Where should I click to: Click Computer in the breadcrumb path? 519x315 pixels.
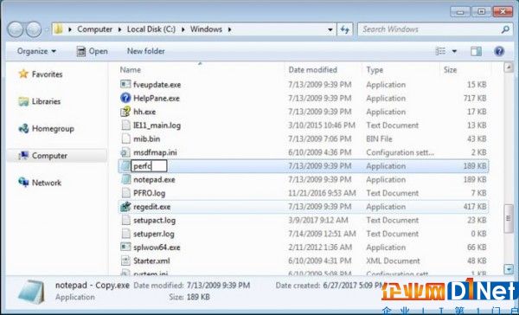click(x=94, y=29)
